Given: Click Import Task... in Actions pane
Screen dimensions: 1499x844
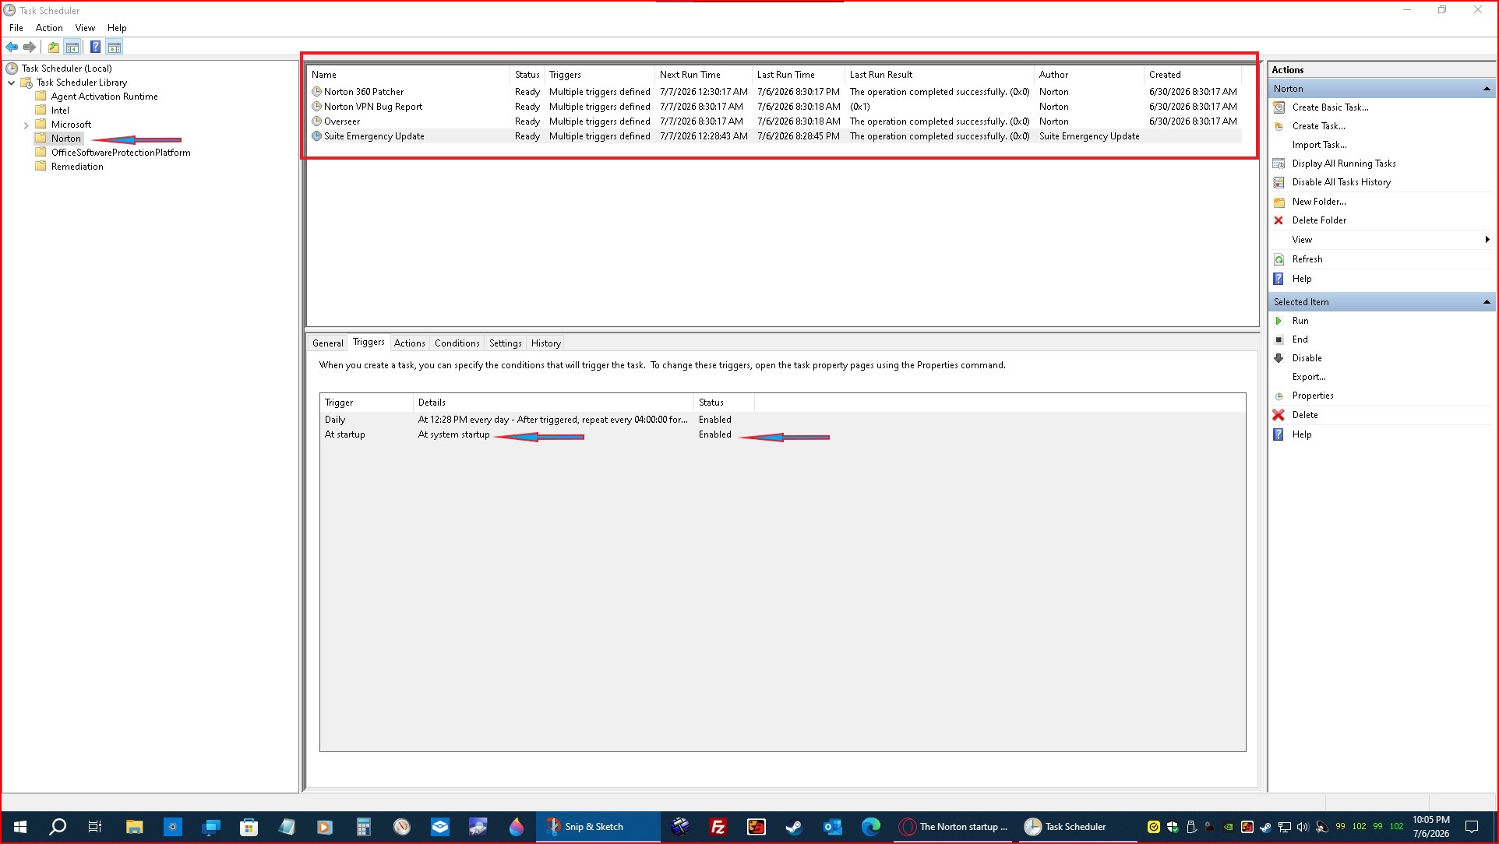Looking at the screenshot, I should [x=1319, y=145].
